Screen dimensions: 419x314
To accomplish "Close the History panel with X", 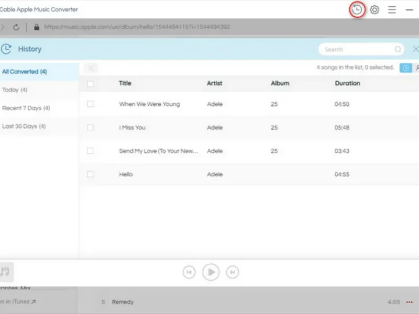I will pos(415,49).
